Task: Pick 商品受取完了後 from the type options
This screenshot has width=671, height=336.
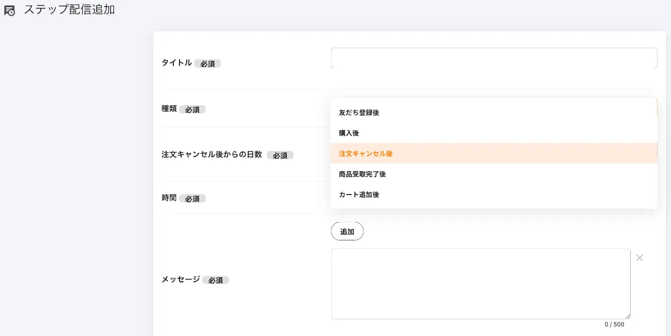Action: coord(362,174)
